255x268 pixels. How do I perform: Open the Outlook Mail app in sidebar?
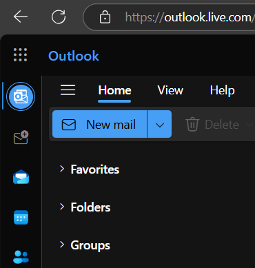tap(21, 96)
